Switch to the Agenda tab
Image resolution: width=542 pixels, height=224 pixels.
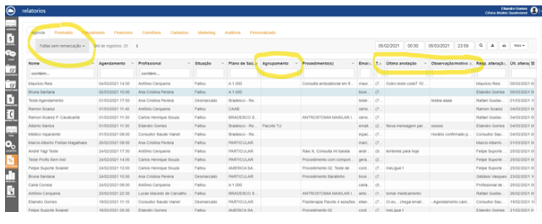pyautogui.click(x=38, y=33)
